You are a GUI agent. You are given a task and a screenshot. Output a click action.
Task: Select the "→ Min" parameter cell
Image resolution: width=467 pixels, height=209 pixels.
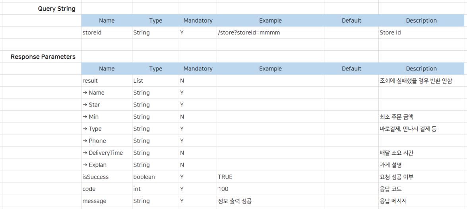click(x=91, y=117)
